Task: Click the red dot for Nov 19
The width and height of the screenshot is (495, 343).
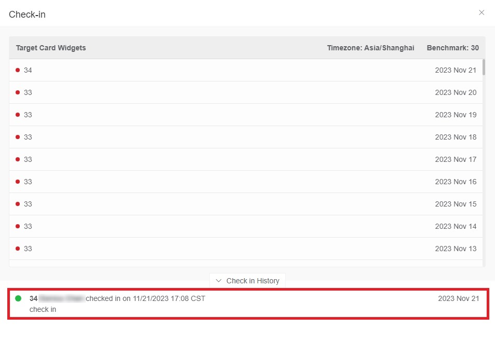Action: coord(18,115)
